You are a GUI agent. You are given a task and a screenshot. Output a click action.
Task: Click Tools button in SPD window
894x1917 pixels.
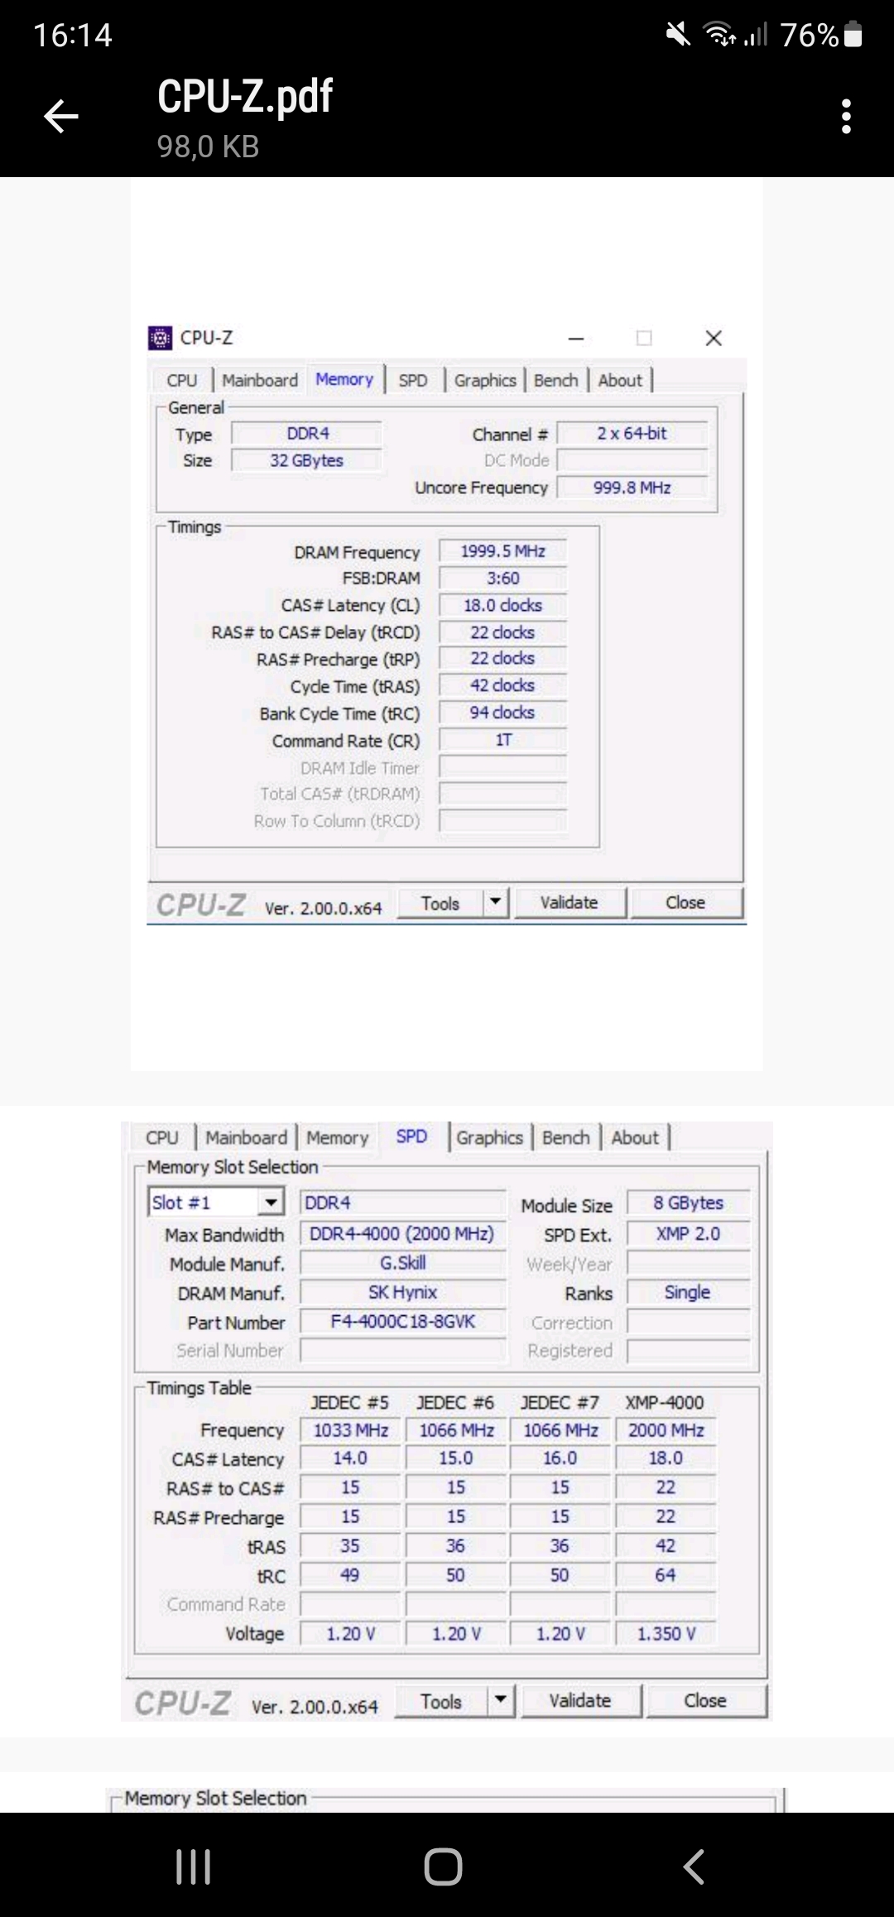pyautogui.click(x=441, y=1701)
